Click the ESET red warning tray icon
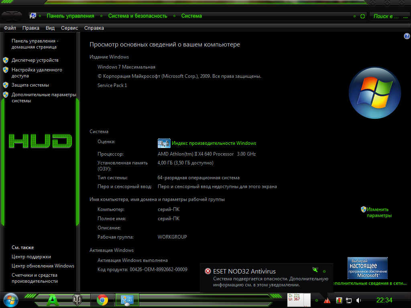This screenshot has width=411, height=308. (327, 301)
